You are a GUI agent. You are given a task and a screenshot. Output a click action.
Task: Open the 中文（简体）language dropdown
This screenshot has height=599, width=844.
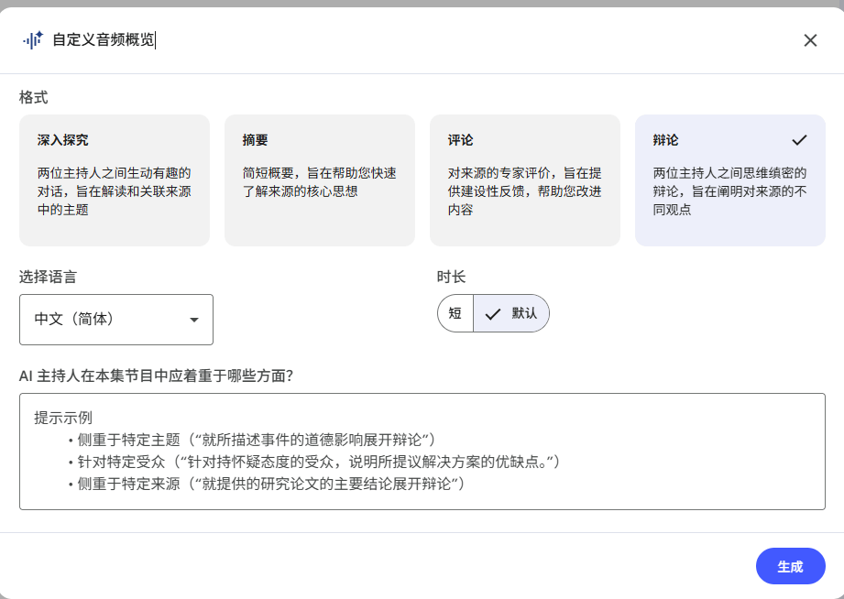click(115, 320)
